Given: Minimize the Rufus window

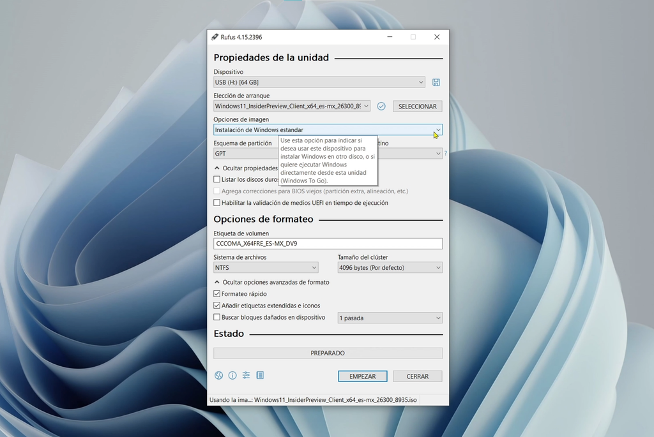Looking at the screenshot, I should point(390,37).
